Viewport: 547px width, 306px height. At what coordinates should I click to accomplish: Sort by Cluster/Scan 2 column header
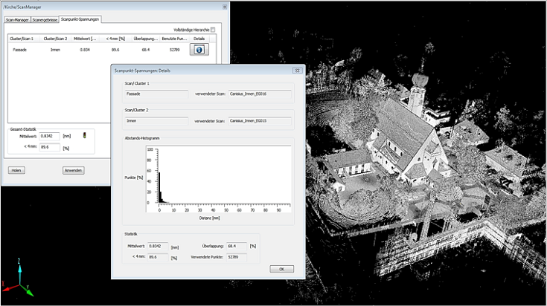point(56,39)
